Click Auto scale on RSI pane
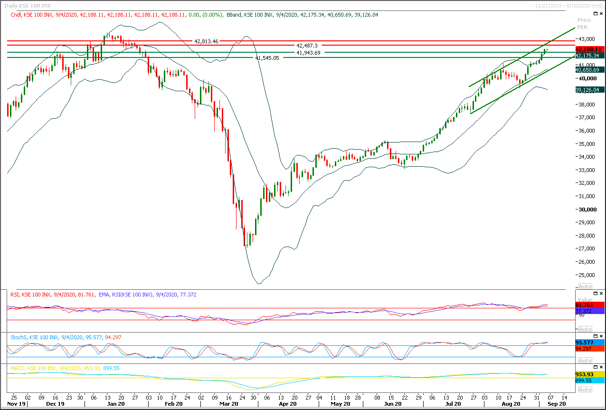The width and height of the screenshot is (606, 410). (585, 329)
